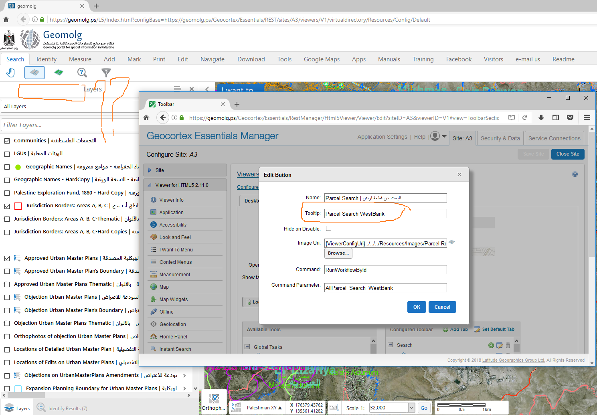597x415 pixels.
Task: Click the Filter Layers search field
Action: [70, 125]
